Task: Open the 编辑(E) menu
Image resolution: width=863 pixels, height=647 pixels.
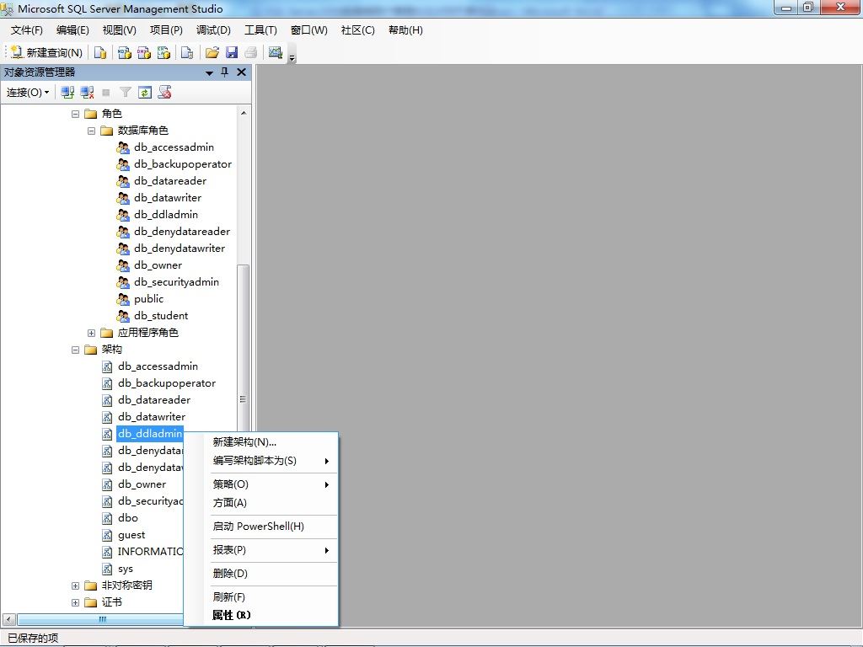Action: [x=72, y=30]
